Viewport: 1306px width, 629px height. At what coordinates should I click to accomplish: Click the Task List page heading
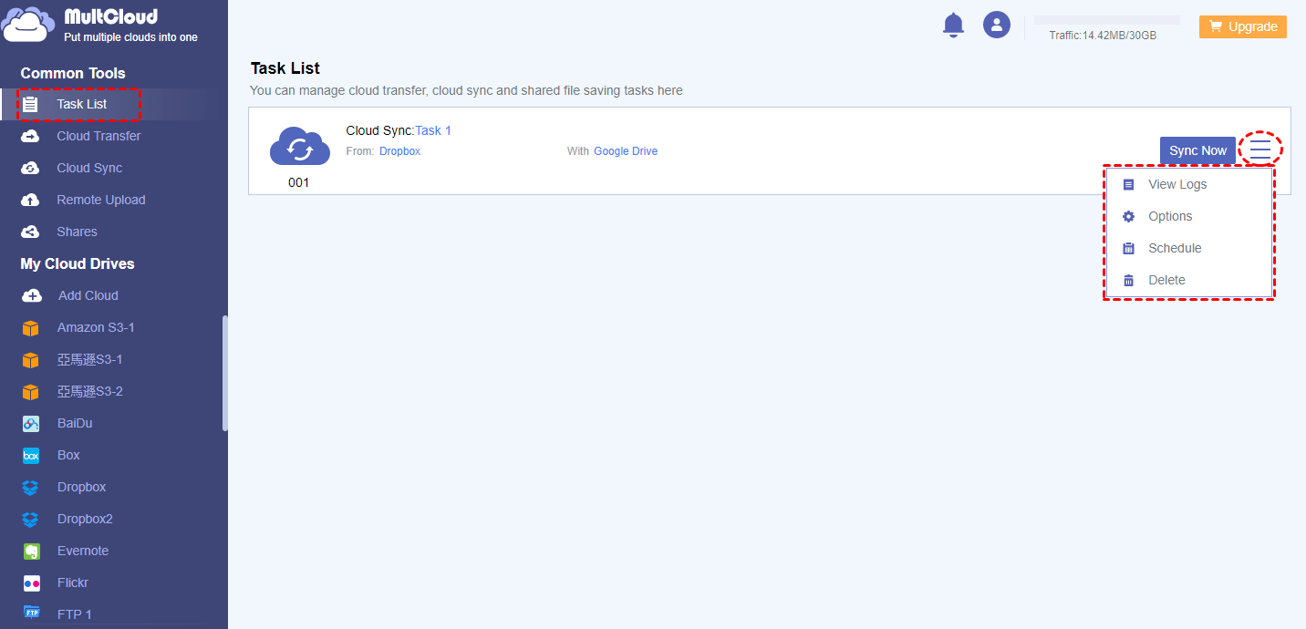coord(285,68)
